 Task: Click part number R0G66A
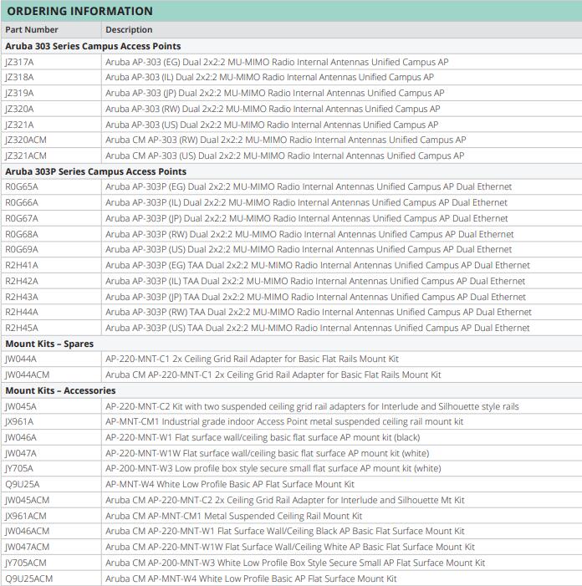[x=22, y=202]
